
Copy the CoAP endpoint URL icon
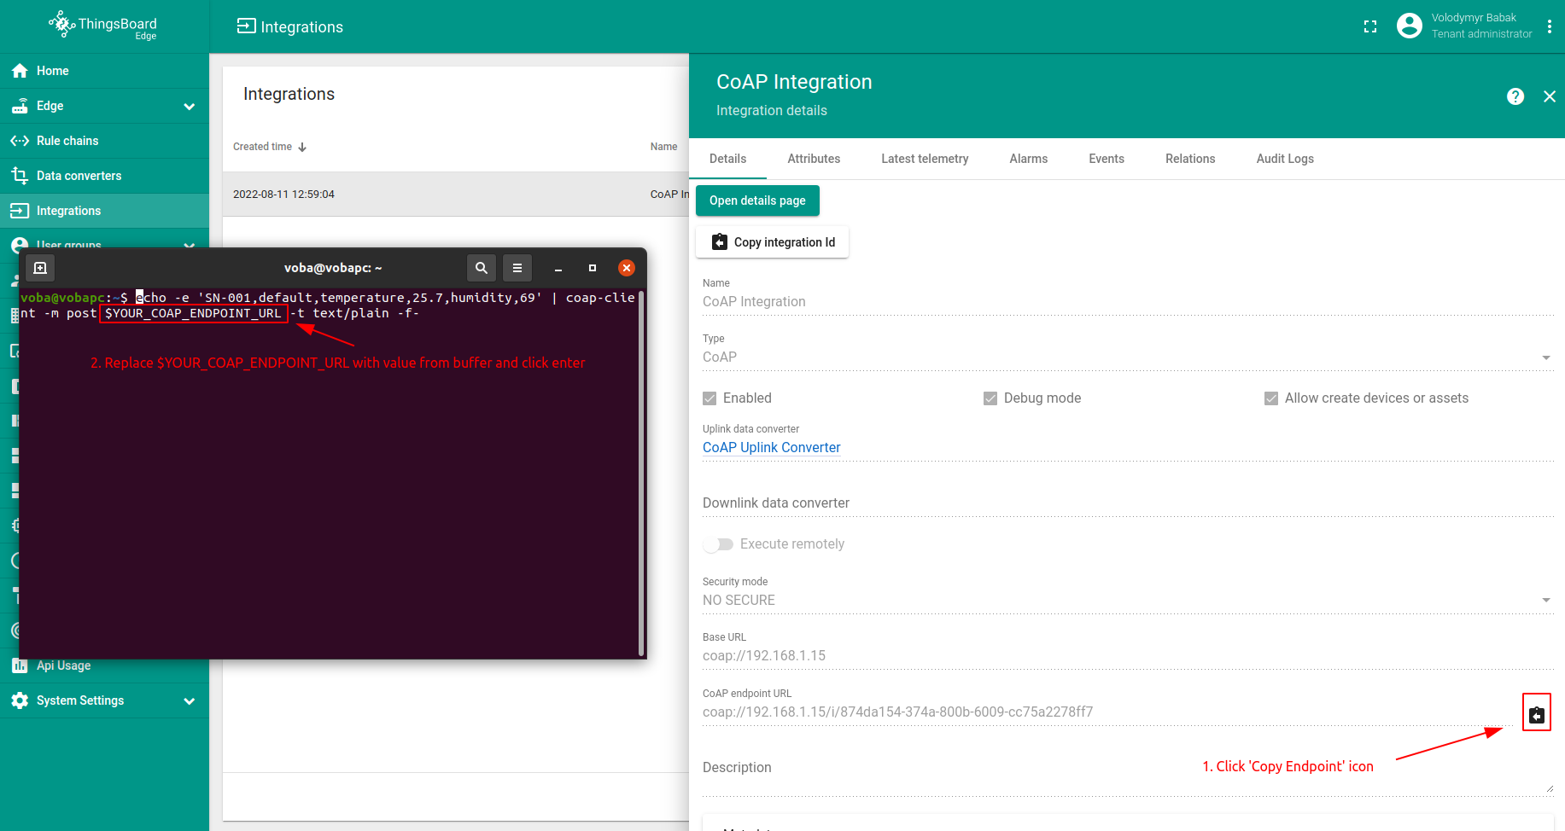coord(1537,714)
